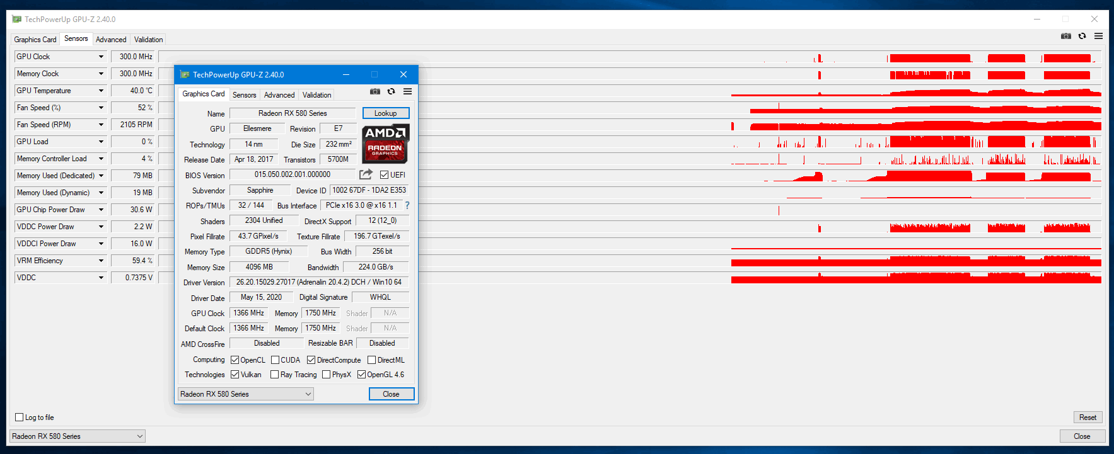Click GPU-Z app icon in back window title bar
The image size is (1114, 454).
click(x=17, y=19)
